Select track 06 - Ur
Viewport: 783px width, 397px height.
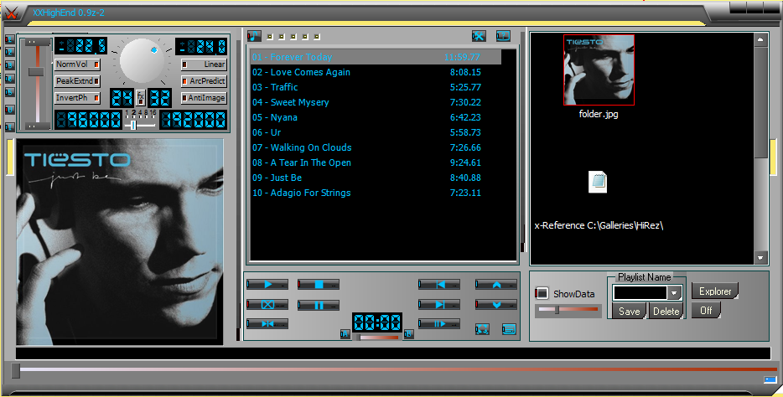(x=376, y=132)
